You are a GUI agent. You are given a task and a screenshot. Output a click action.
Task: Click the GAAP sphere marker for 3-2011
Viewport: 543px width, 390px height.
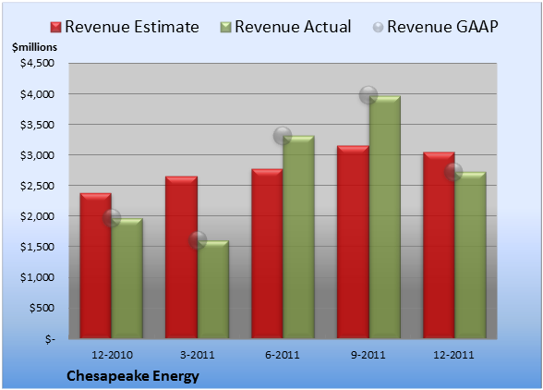coord(198,240)
